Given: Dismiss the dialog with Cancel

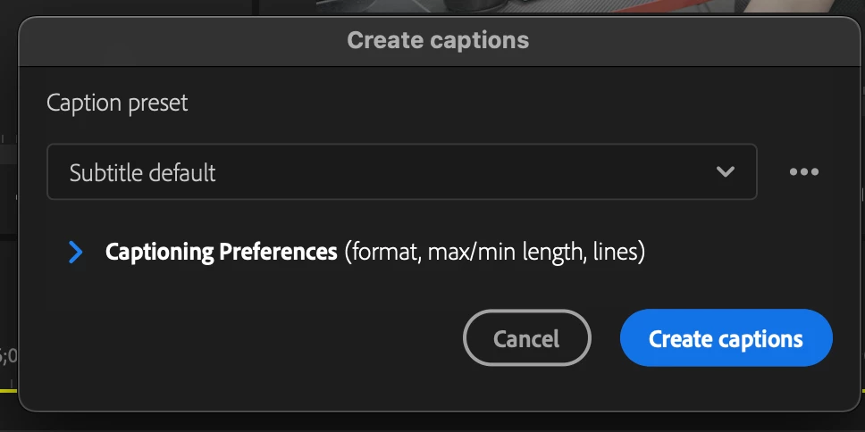Looking at the screenshot, I should [x=526, y=339].
